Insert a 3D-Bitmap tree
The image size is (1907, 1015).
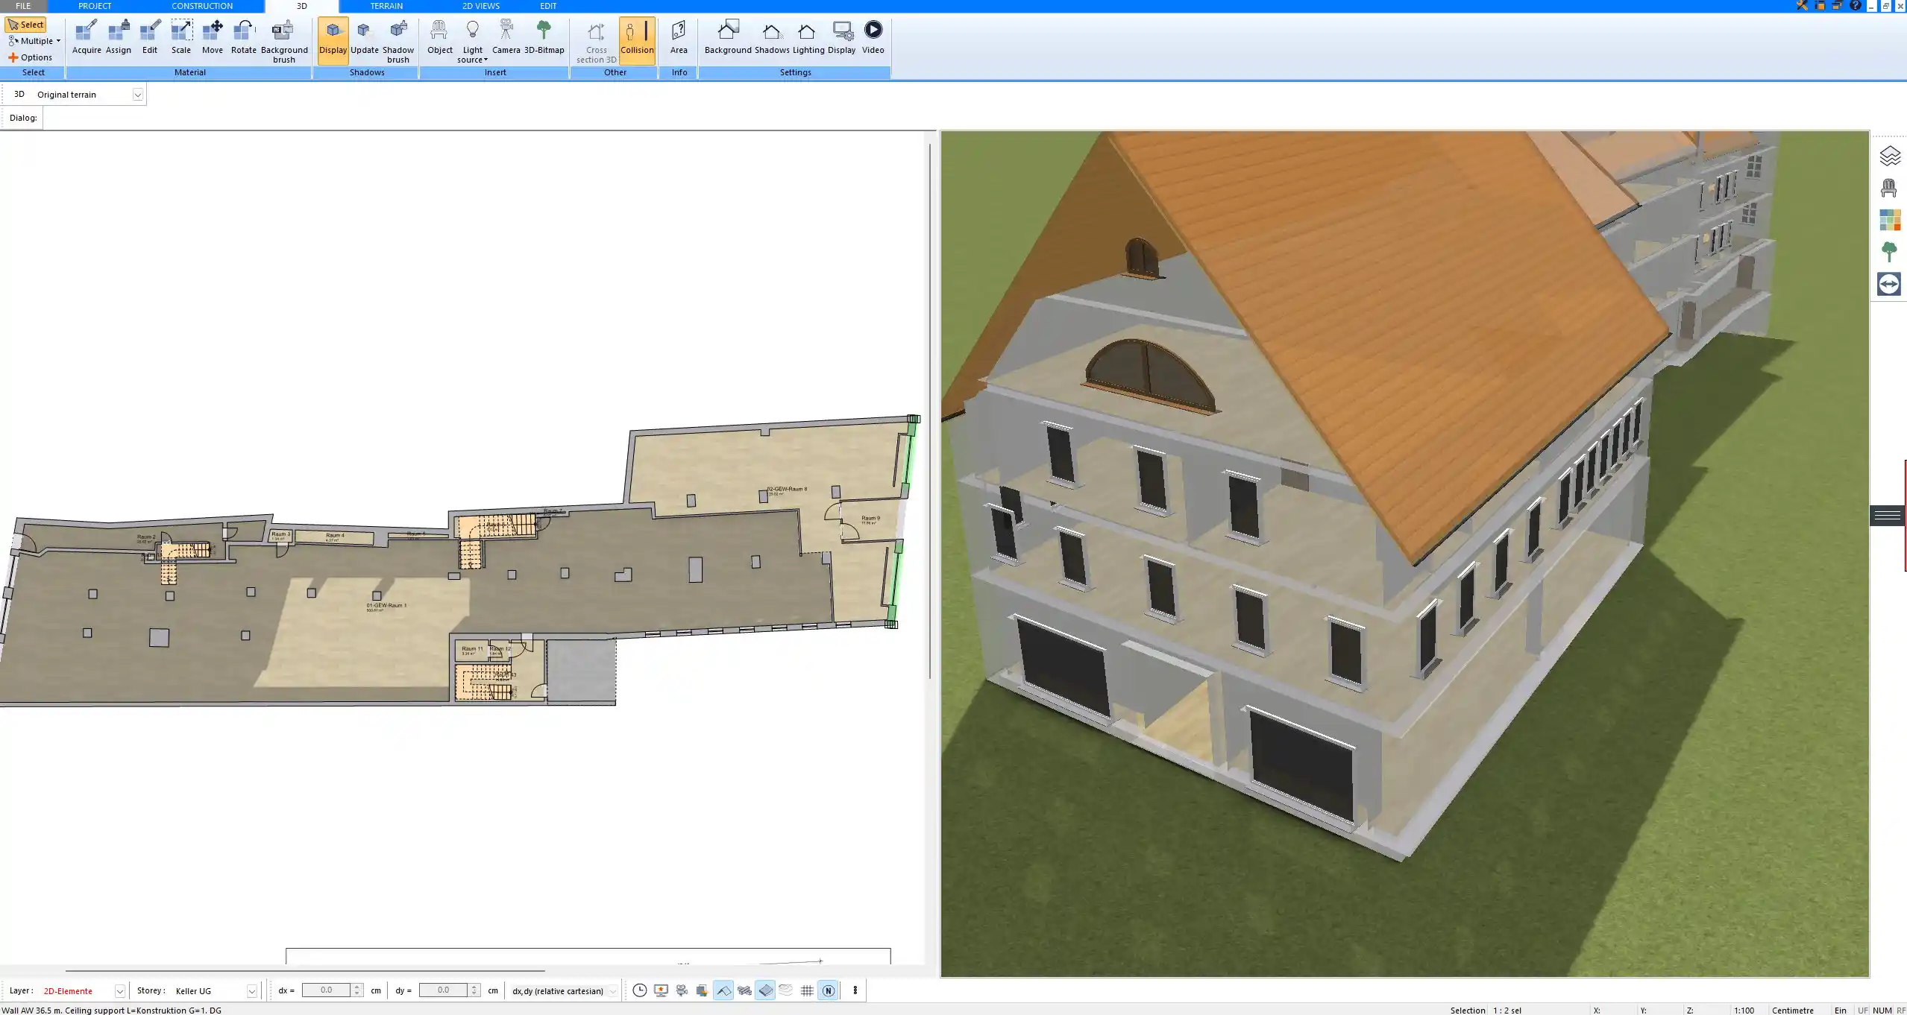544,38
